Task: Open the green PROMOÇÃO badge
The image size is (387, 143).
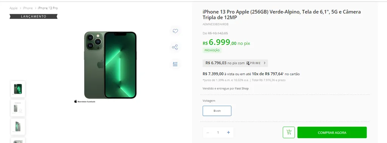Action: tap(212, 50)
